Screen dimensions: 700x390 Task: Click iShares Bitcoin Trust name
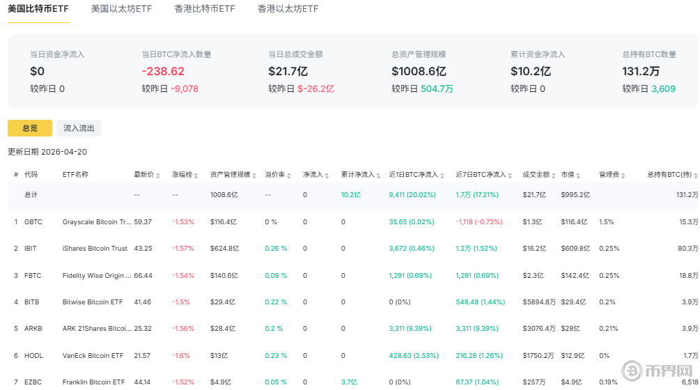[x=95, y=248]
